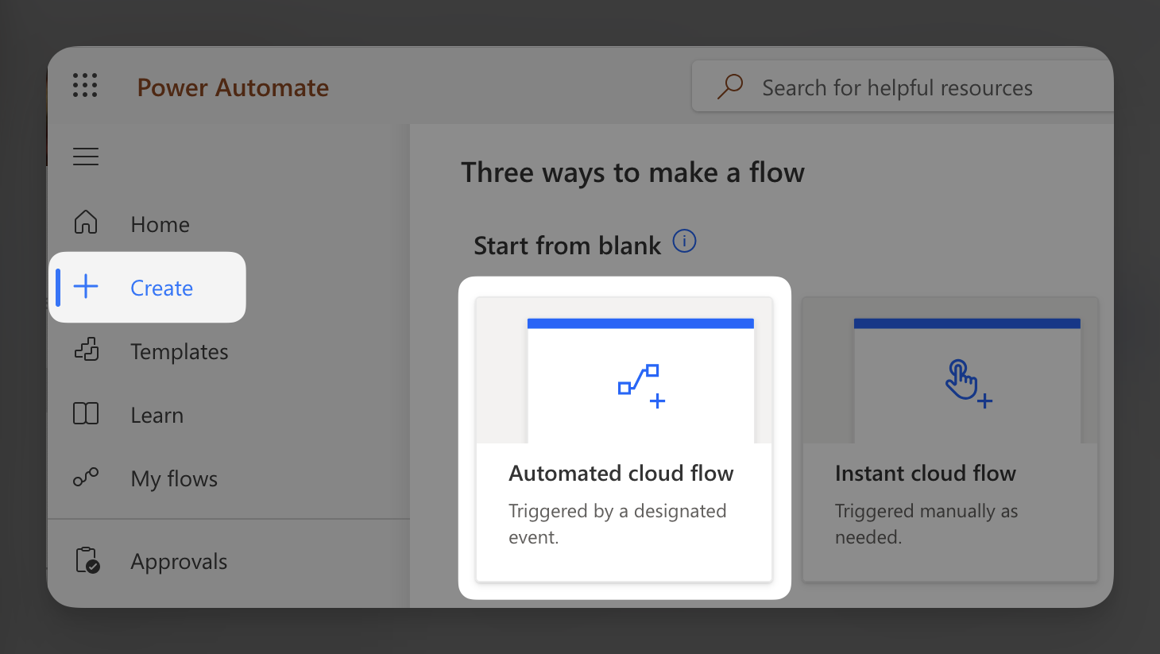Click the My flows icon
Image resolution: width=1160 pixels, height=654 pixels.
click(x=86, y=478)
